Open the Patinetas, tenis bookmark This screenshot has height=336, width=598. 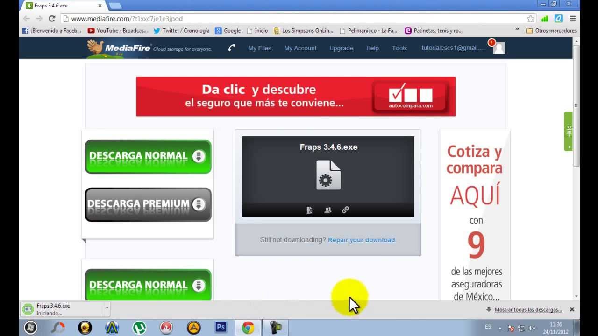click(x=434, y=30)
